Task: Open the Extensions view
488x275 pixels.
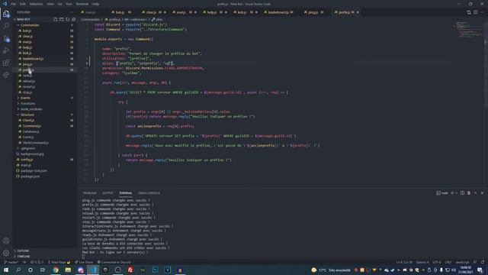Action: [6, 63]
